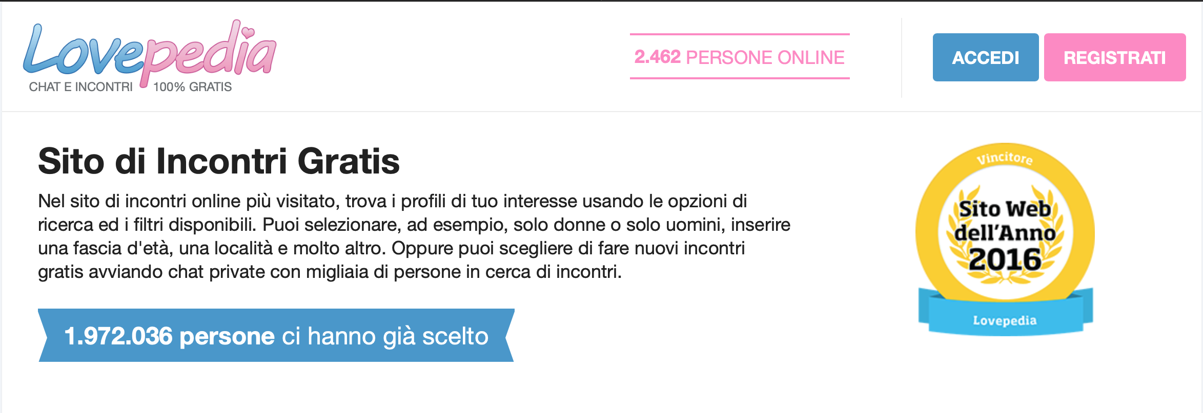This screenshot has height=413, width=1203.
Task: Click the Vincitore text on the gold badge
Action: pos(1005,158)
